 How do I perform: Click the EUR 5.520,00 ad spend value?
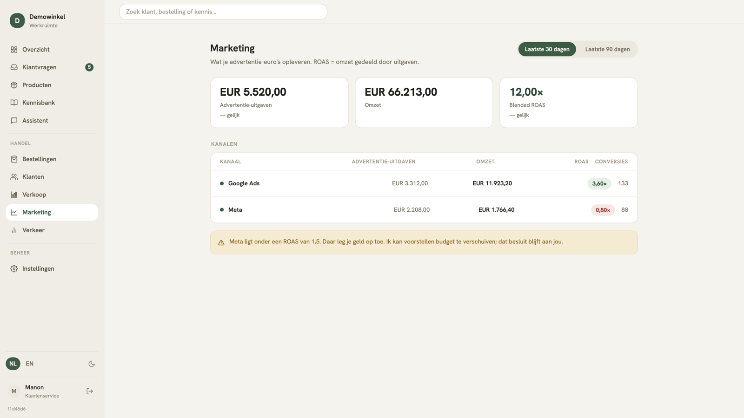tap(253, 92)
